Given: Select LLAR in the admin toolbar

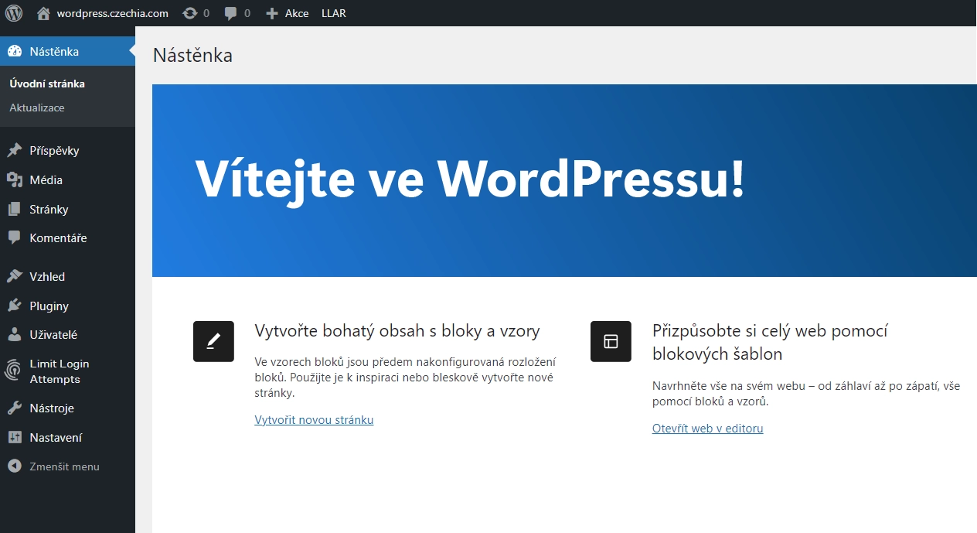Looking at the screenshot, I should pos(333,12).
